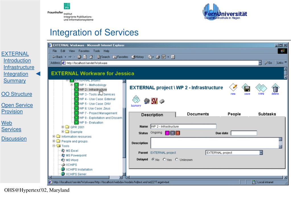This screenshot has height=201, width=291.
Task: Click the Print icon in browser toolbar
Action: click(x=158, y=57)
